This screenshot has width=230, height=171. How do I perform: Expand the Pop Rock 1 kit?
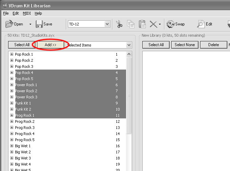click(x=12, y=54)
